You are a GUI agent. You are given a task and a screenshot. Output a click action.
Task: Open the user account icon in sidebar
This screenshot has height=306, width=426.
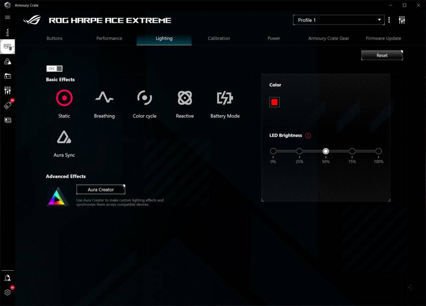click(x=8, y=278)
